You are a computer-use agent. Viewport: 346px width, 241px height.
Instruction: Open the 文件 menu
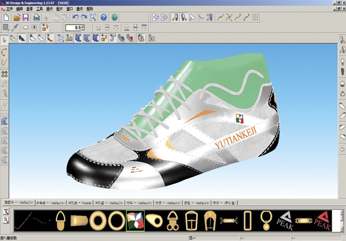[9, 9]
